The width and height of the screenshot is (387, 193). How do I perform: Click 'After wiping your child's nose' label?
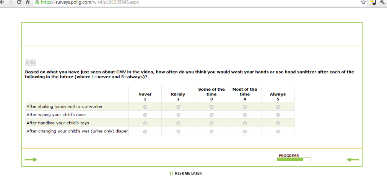click(x=56, y=114)
